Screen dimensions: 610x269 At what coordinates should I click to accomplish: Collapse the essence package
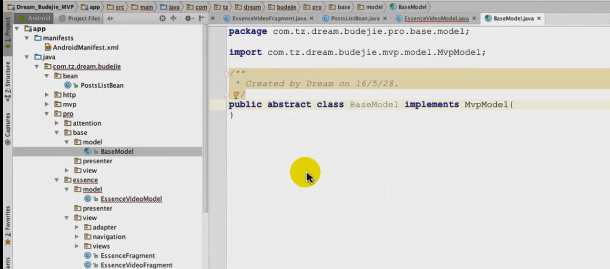57,180
